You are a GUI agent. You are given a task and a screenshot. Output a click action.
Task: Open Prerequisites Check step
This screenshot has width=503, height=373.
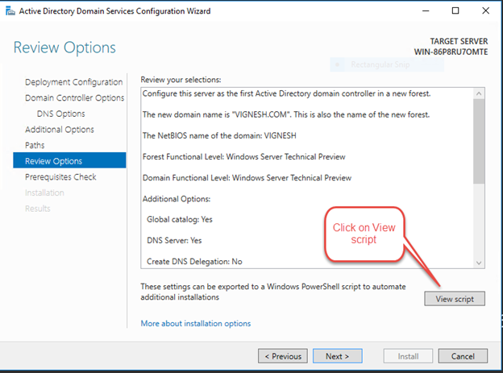(x=60, y=176)
